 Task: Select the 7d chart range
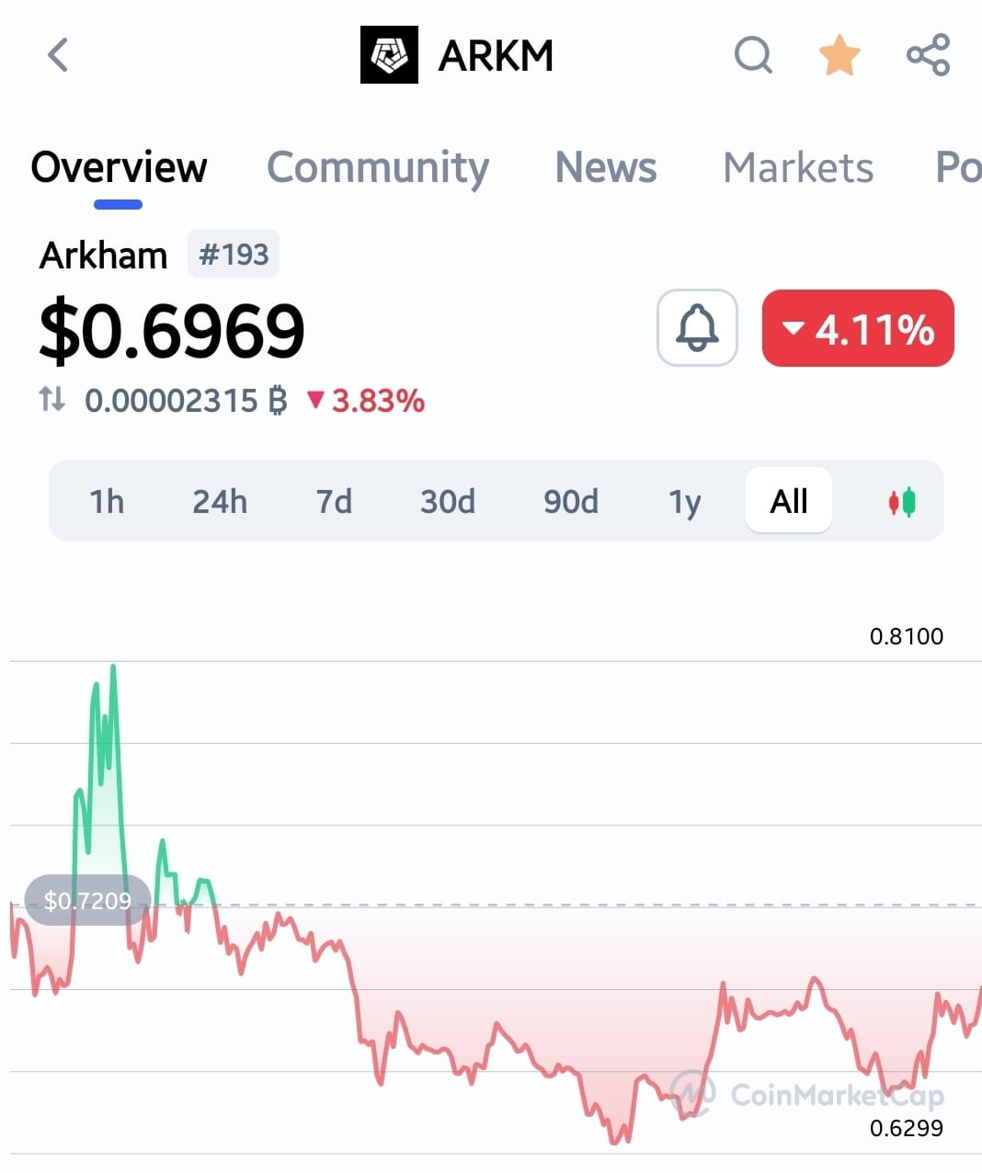(334, 501)
